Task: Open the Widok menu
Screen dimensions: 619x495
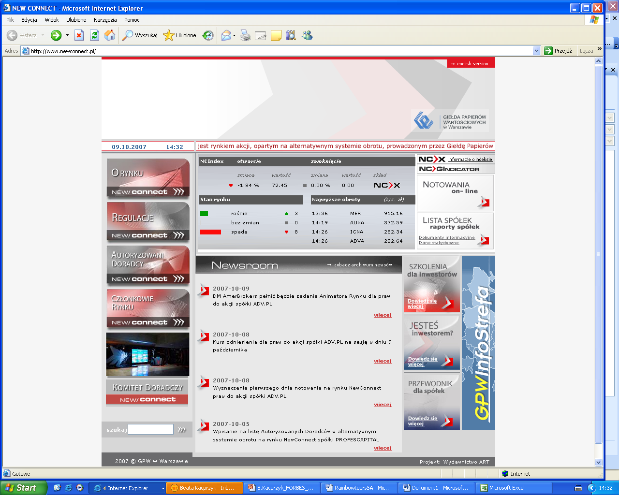Action: click(x=52, y=20)
